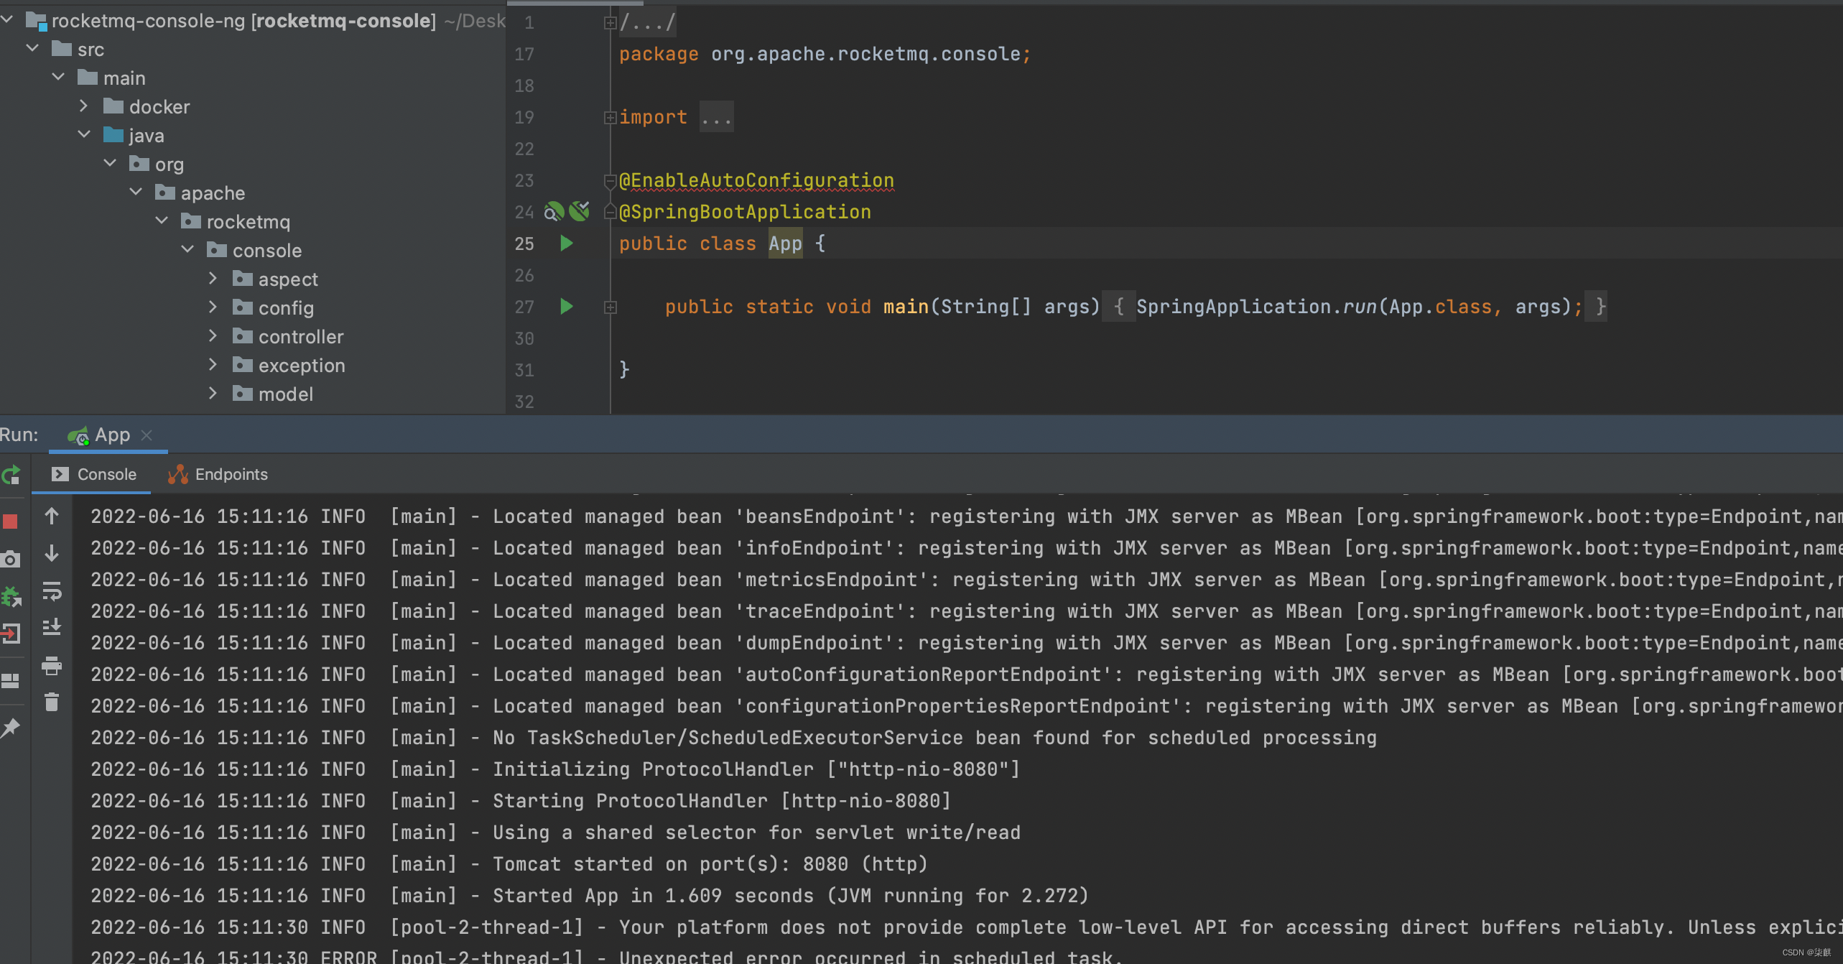Clear all console output with trash icon
Screen dimensions: 1843x964
pyautogui.click(x=52, y=702)
